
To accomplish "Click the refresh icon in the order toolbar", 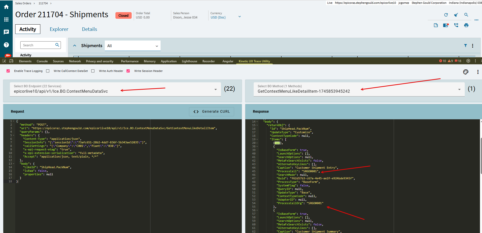I will 446,15.
